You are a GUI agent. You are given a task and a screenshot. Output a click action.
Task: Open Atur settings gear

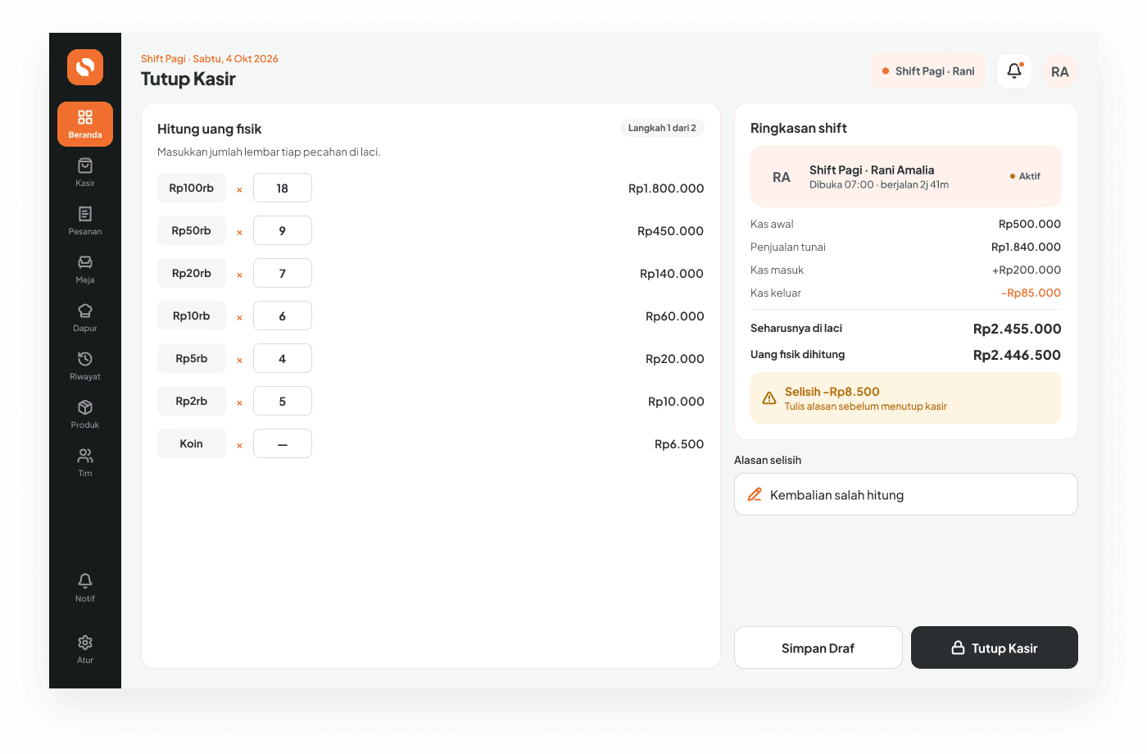pyautogui.click(x=85, y=649)
